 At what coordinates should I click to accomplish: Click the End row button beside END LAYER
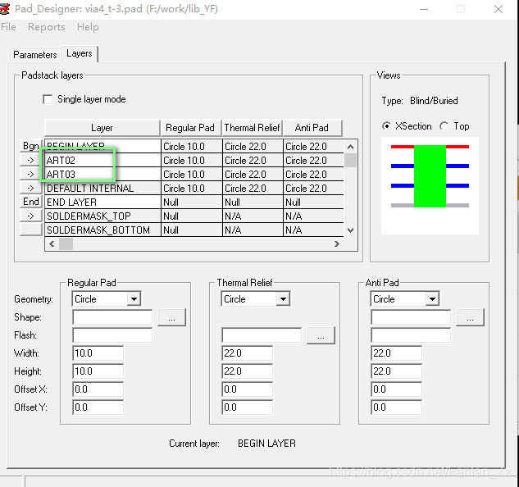coord(31,202)
